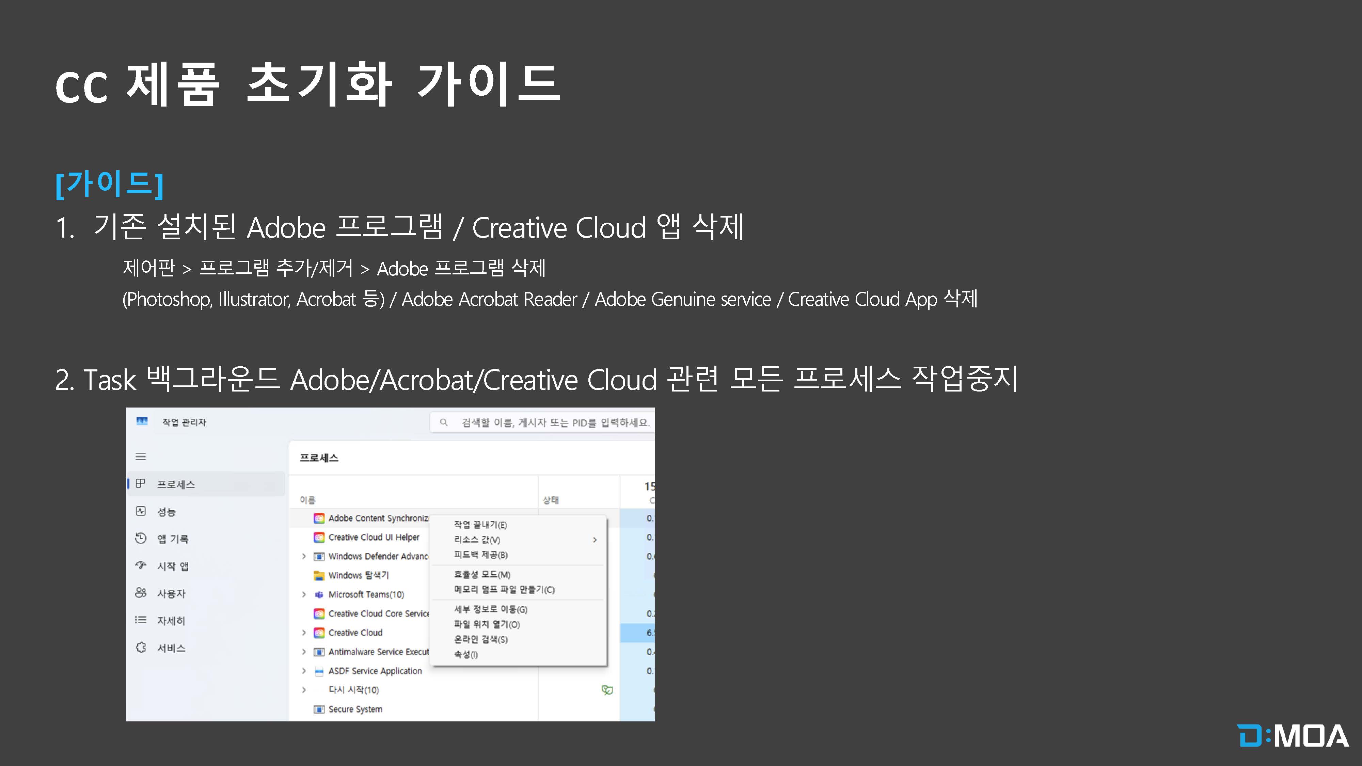
Task: Open the 리소스 값(V) submenu
Action: point(518,540)
